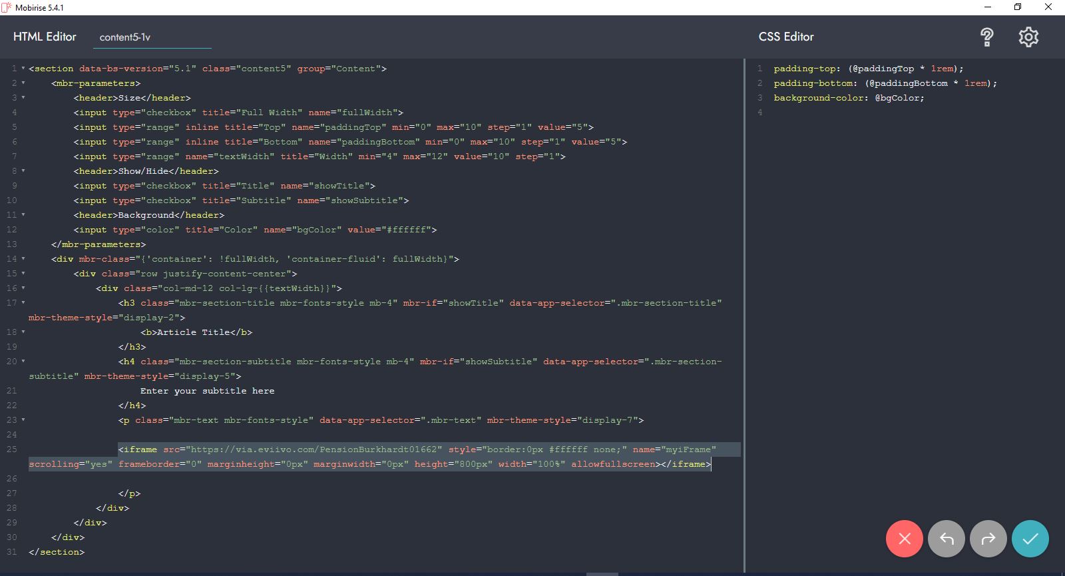Place cursor on background-color CSS line
The height and width of the screenshot is (576, 1065).
pos(849,98)
